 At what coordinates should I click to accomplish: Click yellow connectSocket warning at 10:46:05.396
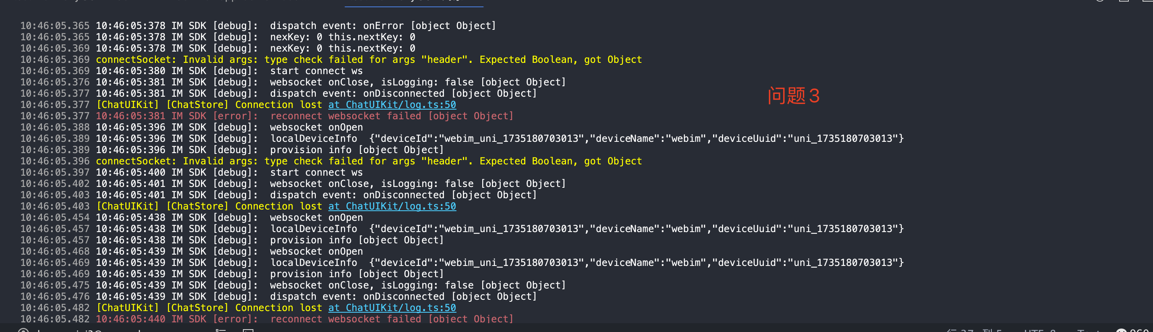368,161
